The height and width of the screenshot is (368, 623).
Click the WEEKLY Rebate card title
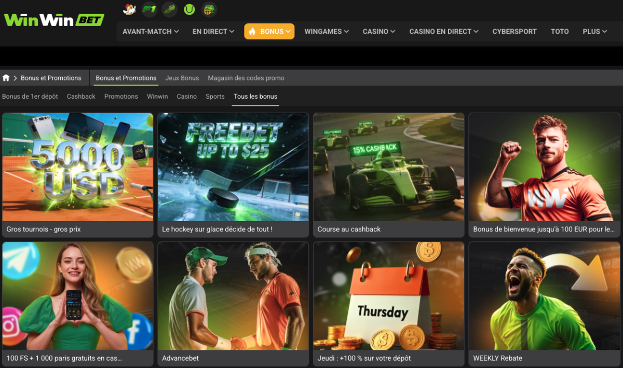click(x=497, y=358)
